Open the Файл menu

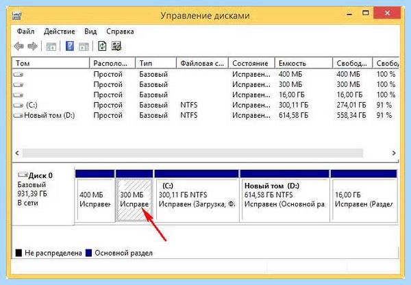[x=26, y=32]
